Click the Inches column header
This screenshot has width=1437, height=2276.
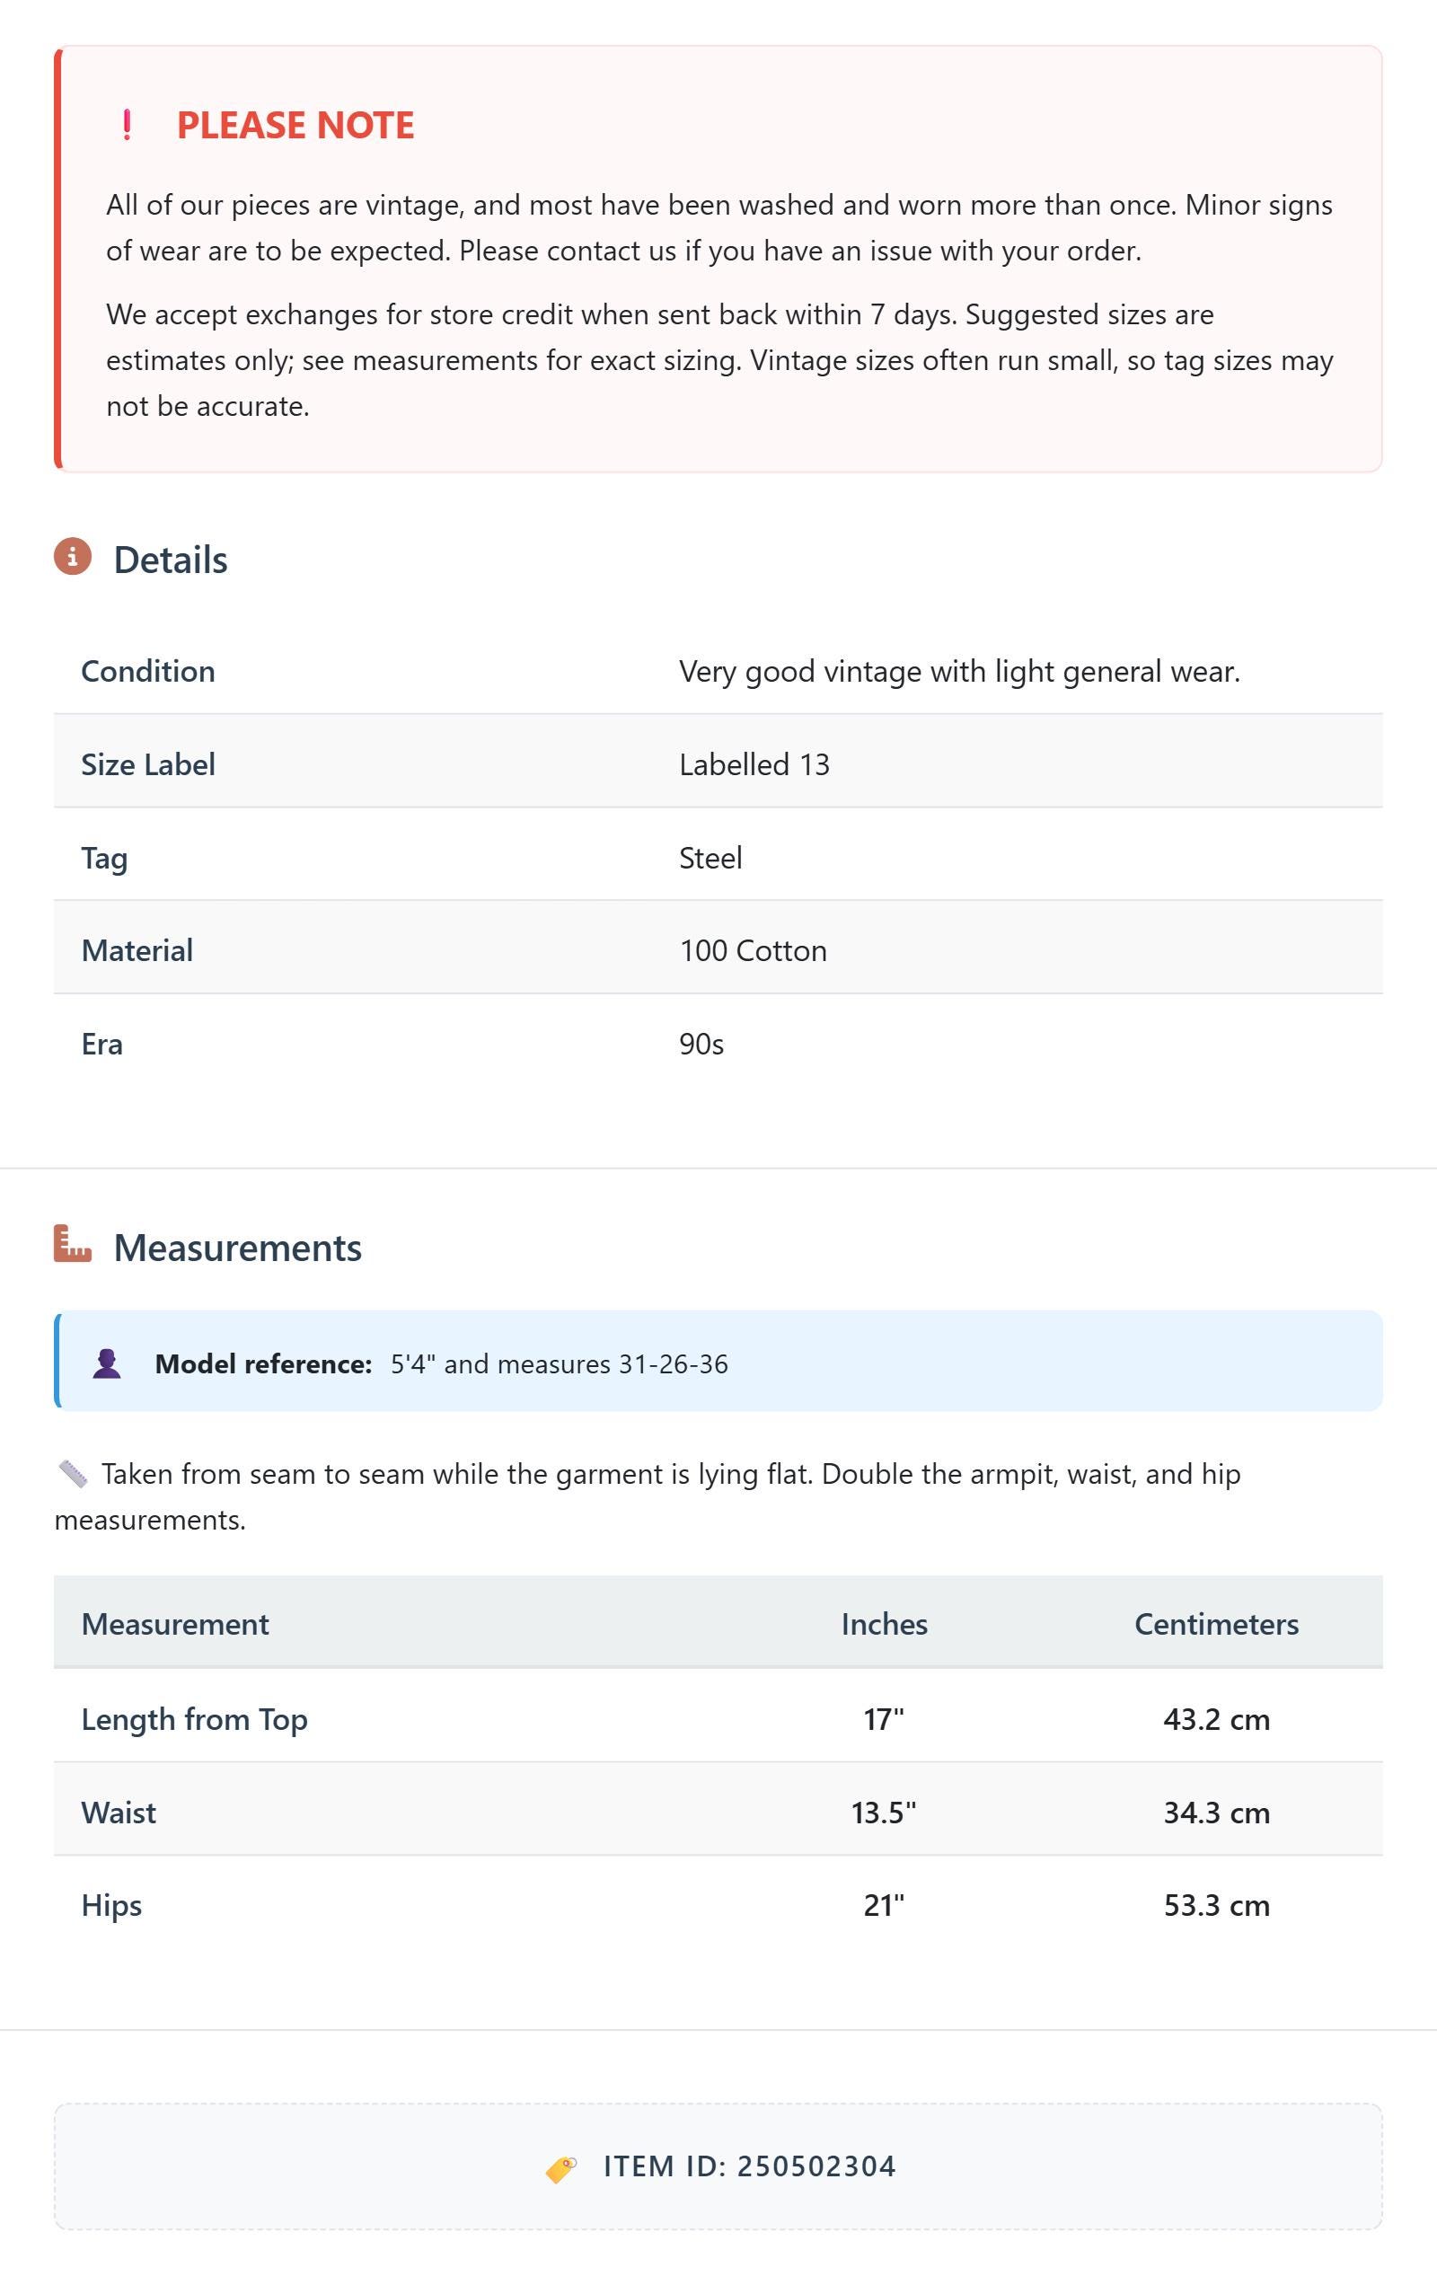[884, 1624]
